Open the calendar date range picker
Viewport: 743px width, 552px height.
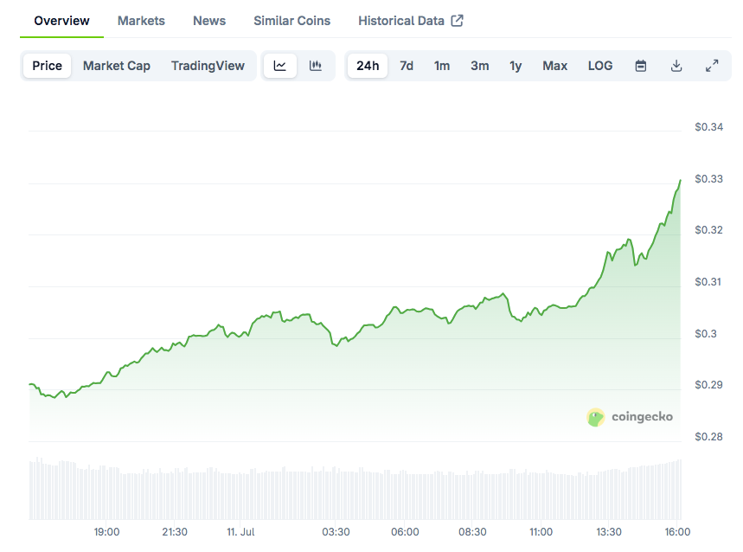point(641,66)
